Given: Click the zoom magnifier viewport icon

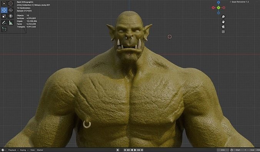Looking at the screenshot, I should 223,17.
